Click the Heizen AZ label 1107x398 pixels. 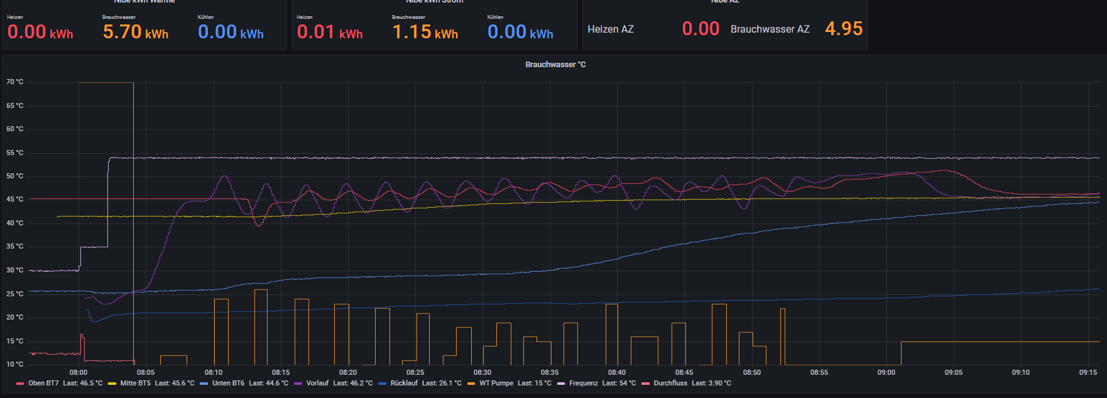[x=611, y=29]
